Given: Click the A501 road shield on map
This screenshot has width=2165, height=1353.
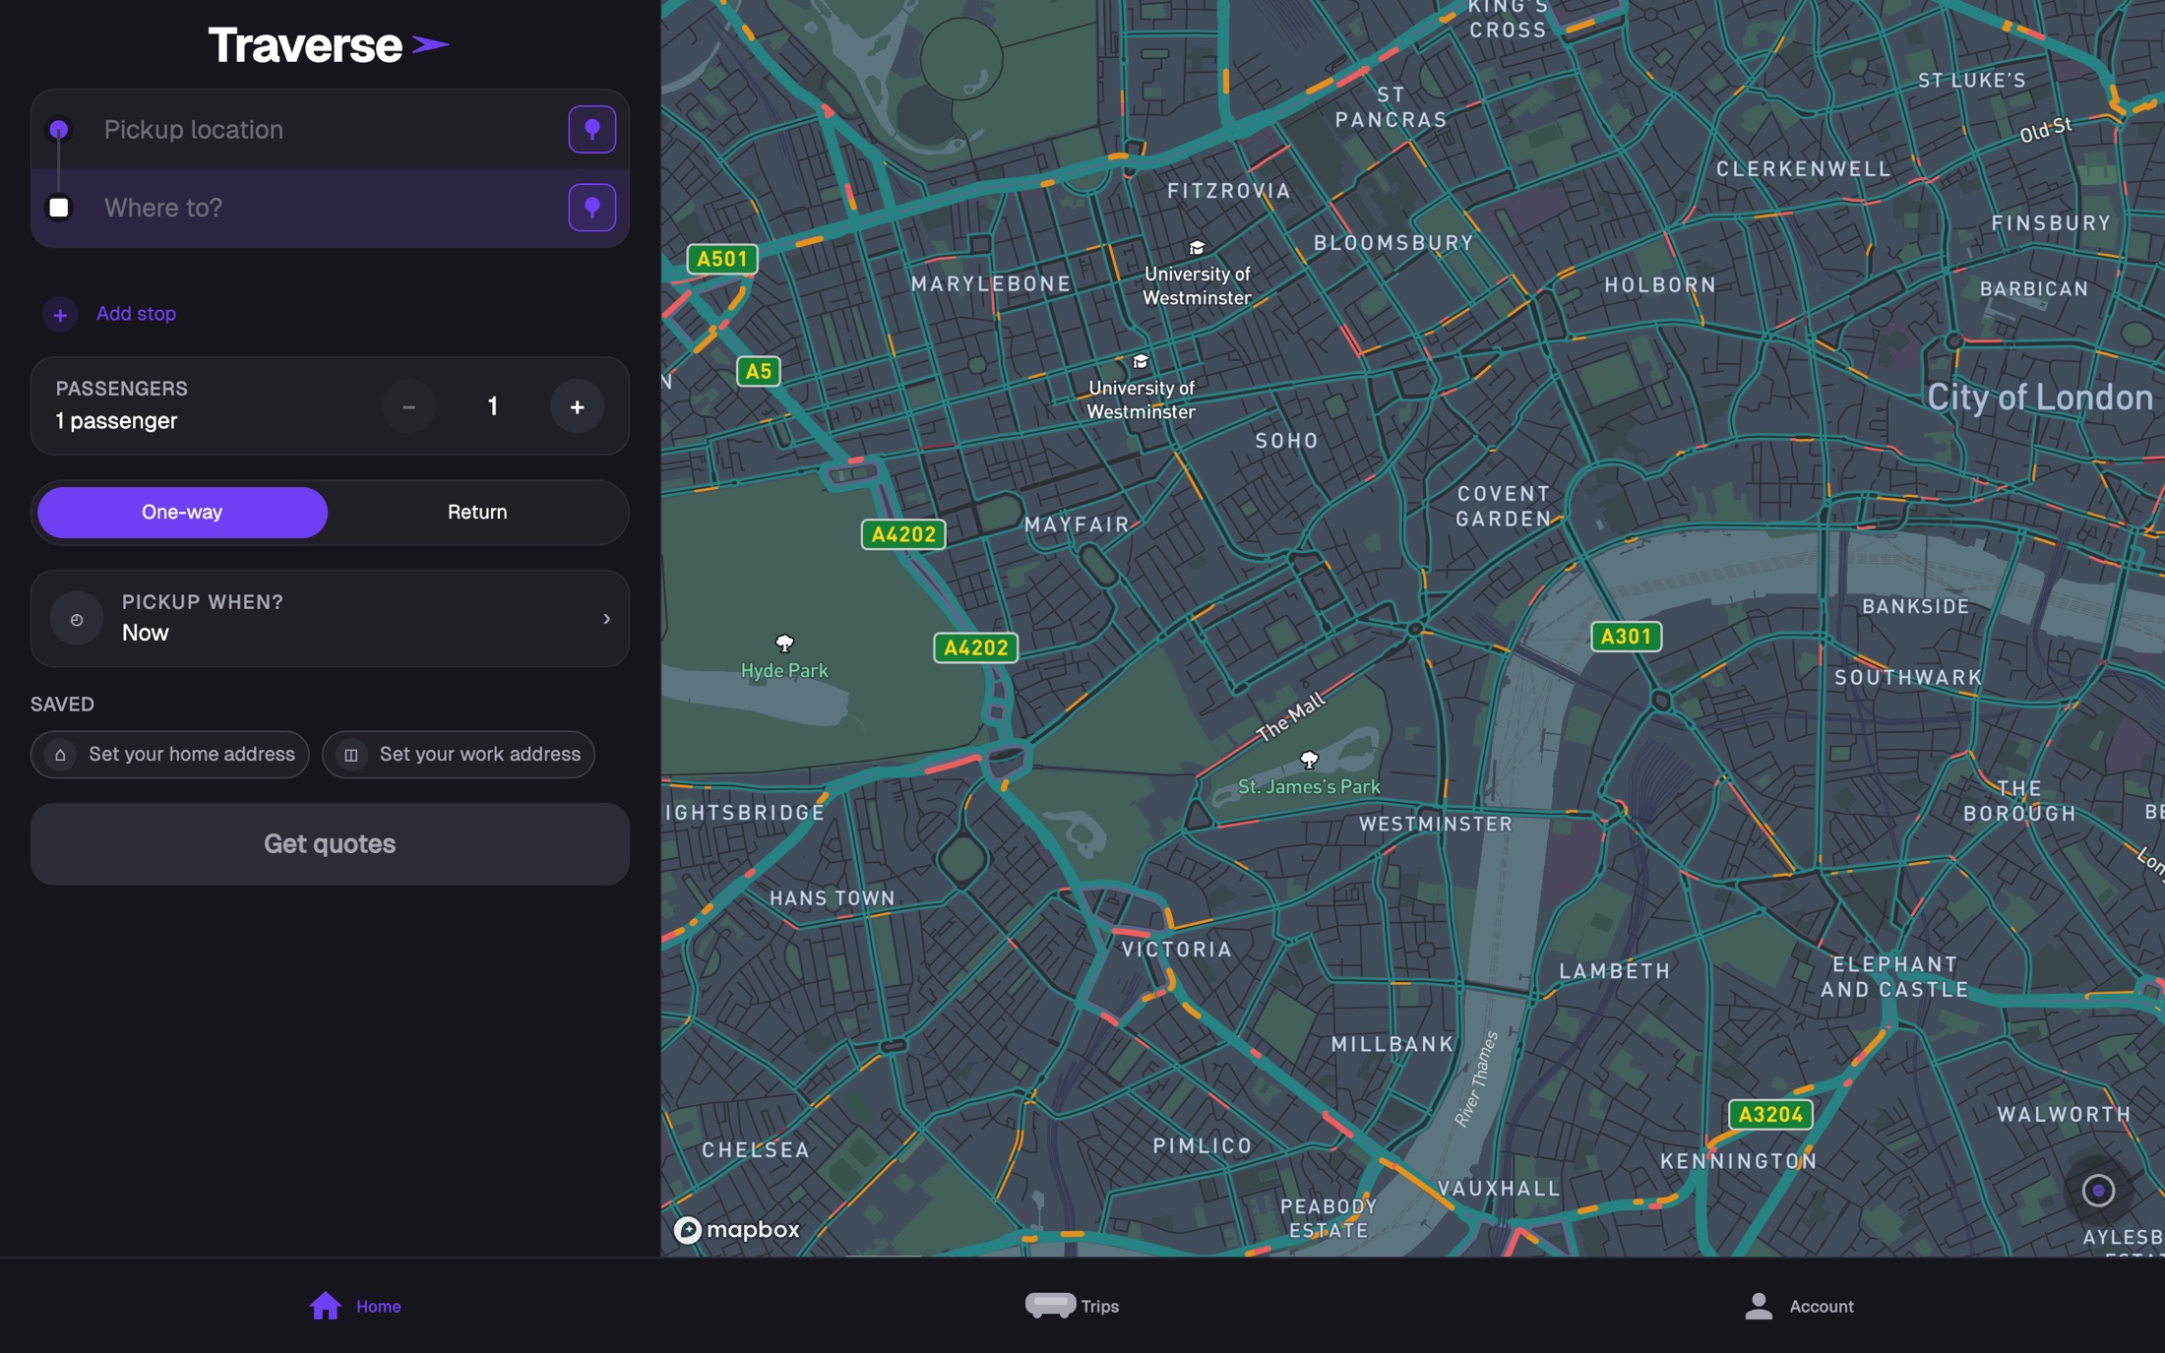Looking at the screenshot, I should pyautogui.click(x=722, y=259).
